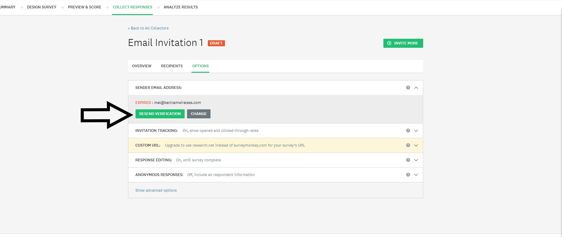Click help icon for Invitation Tracking
This screenshot has height=237, width=562.
[x=408, y=131]
